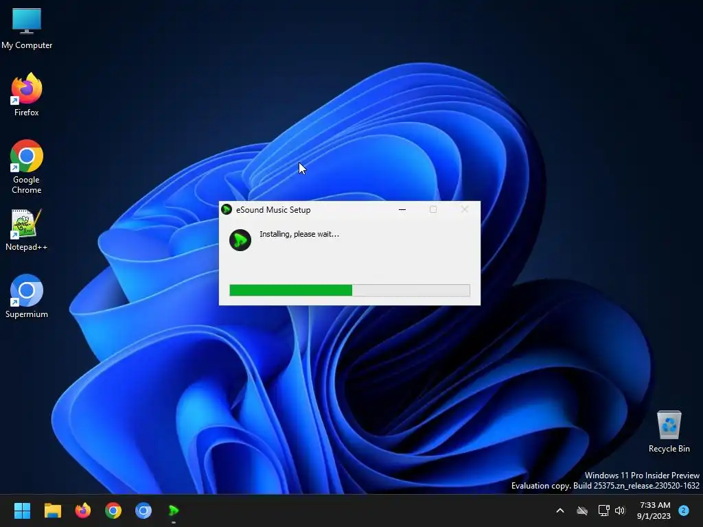Image resolution: width=703 pixels, height=527 pixels.
Task: Open the volume tray icon
Action: pyautogui.click(x=620, y=511)
